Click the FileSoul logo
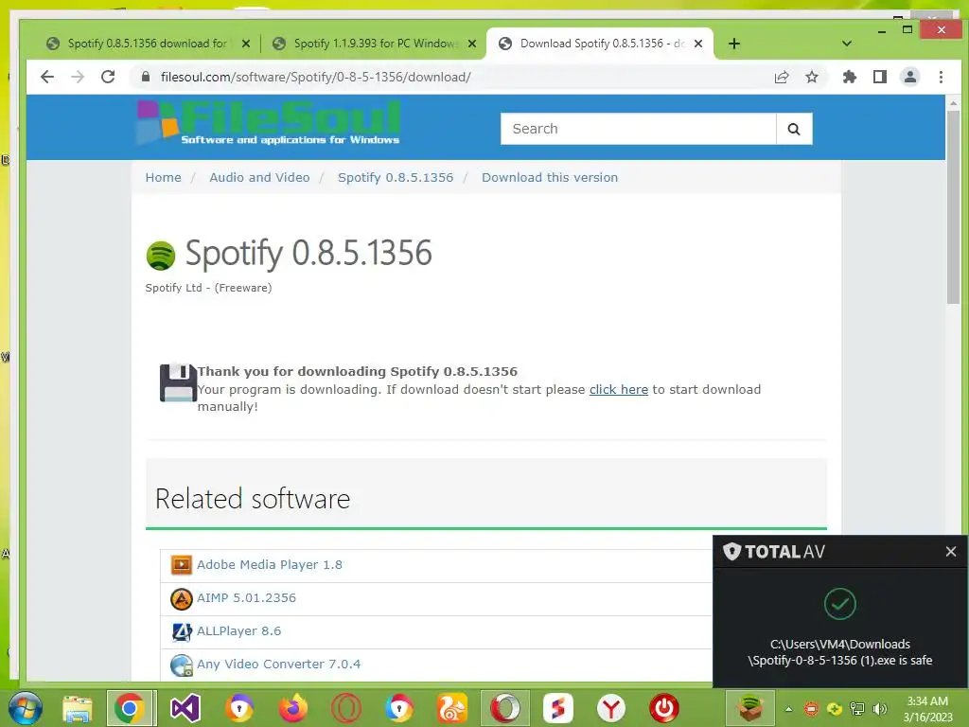Screen dimensions: 969x727 tap(268, 123)
